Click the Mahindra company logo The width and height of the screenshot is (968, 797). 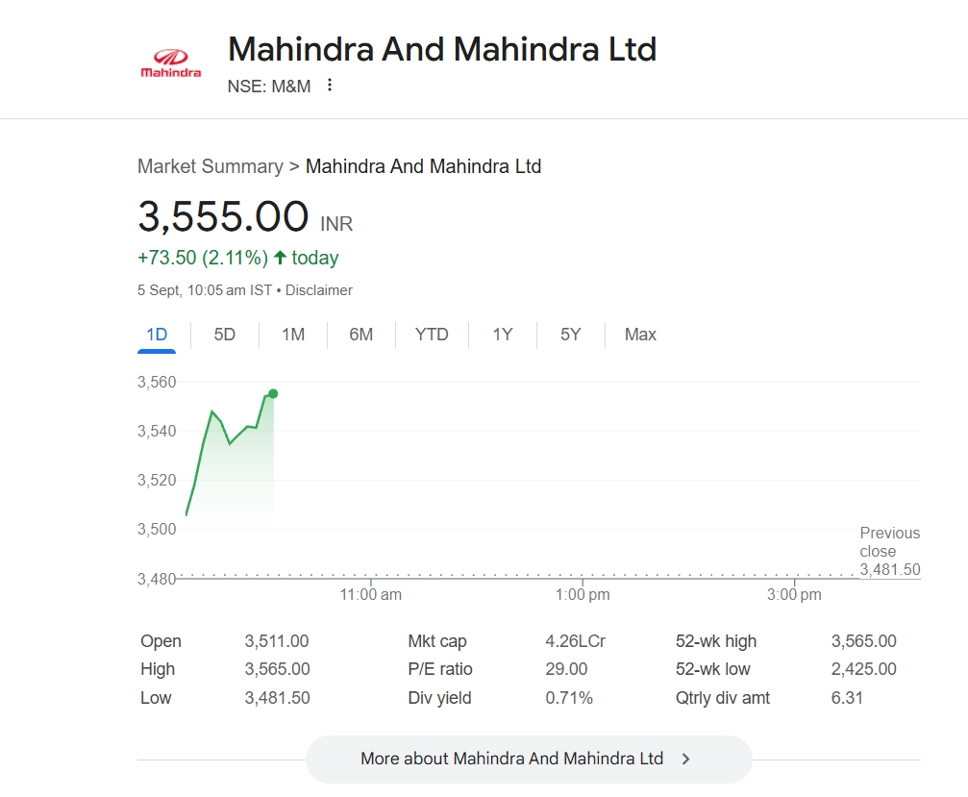171,63
